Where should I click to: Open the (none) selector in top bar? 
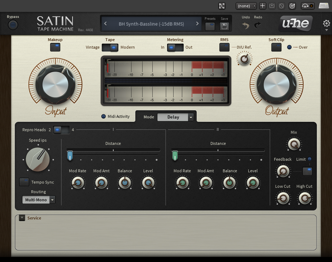coord(246,6)
